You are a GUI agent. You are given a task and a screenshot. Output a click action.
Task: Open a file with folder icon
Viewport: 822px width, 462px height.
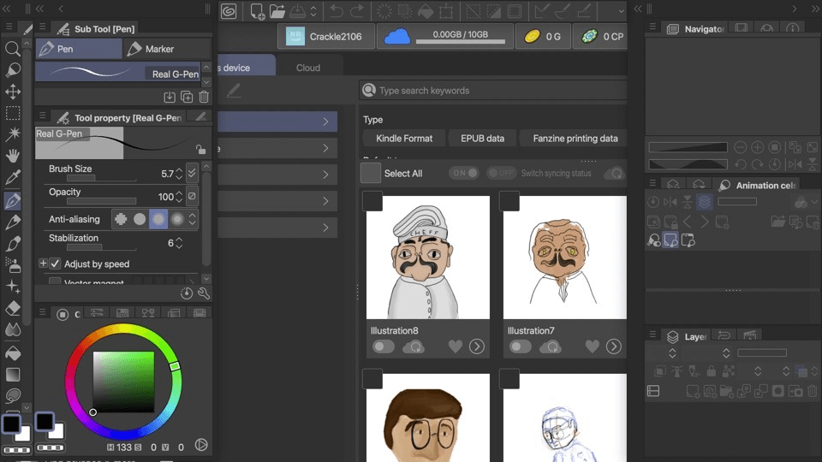(277, 11)
